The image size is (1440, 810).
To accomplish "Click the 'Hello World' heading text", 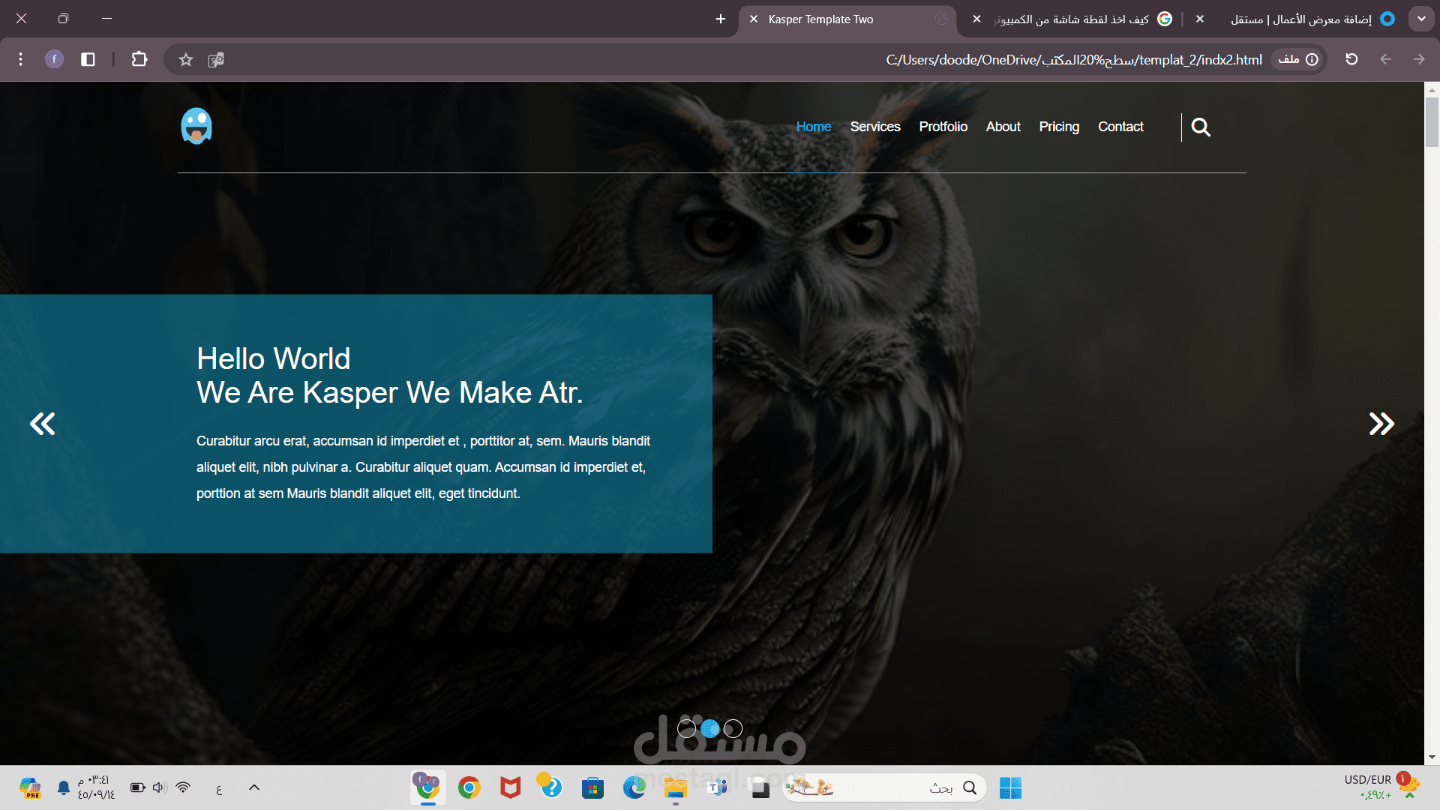I will point(274,359).
